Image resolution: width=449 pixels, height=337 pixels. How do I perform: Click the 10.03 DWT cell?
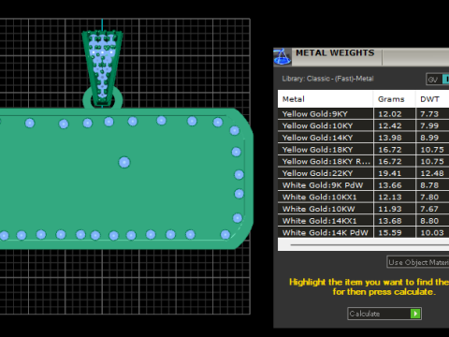click(x=432, y=232)
